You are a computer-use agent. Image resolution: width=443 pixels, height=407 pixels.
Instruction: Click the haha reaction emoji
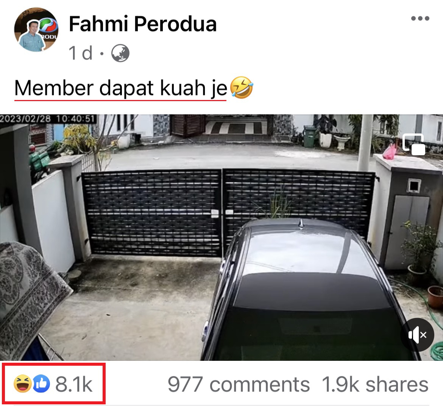(x=23, y=384)
